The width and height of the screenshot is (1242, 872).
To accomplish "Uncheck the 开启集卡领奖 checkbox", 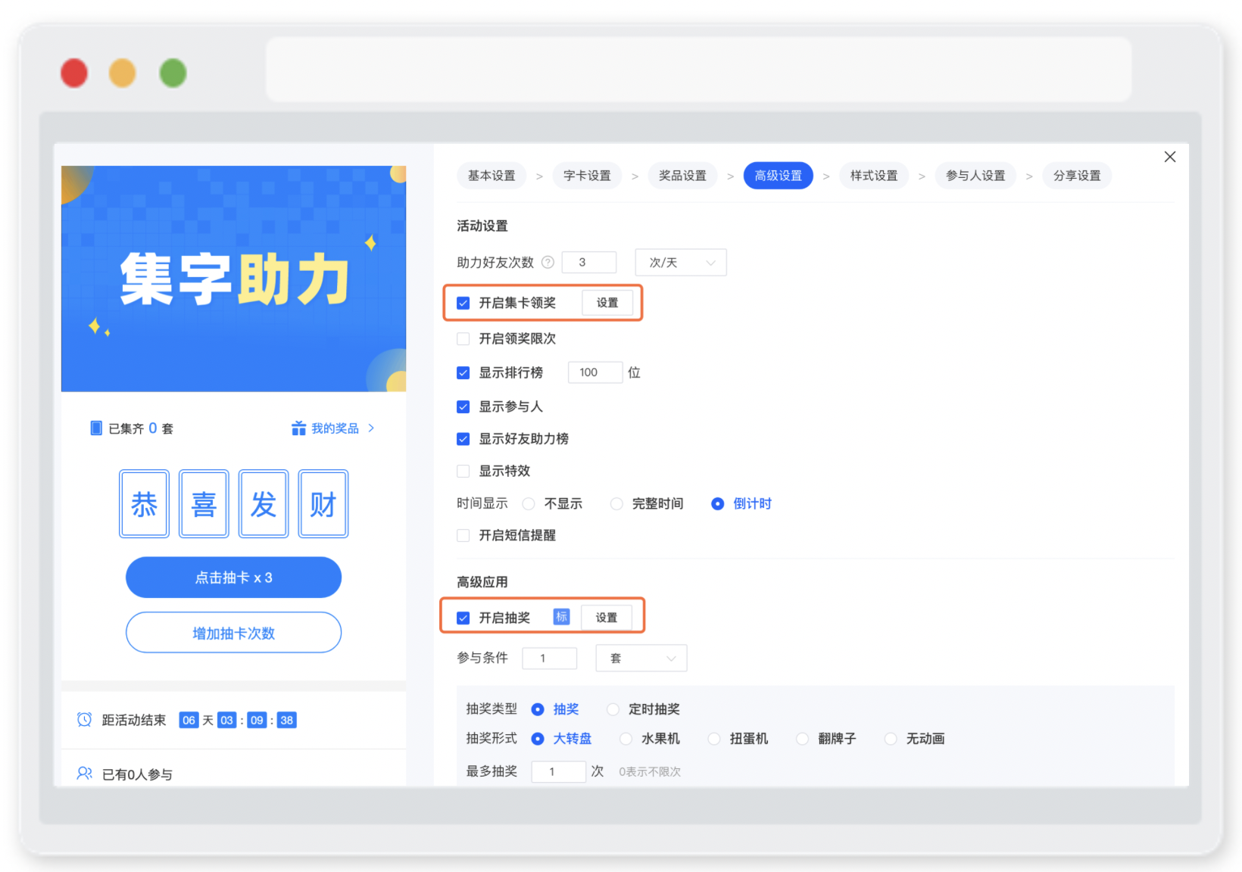I will tap(463, 304).
